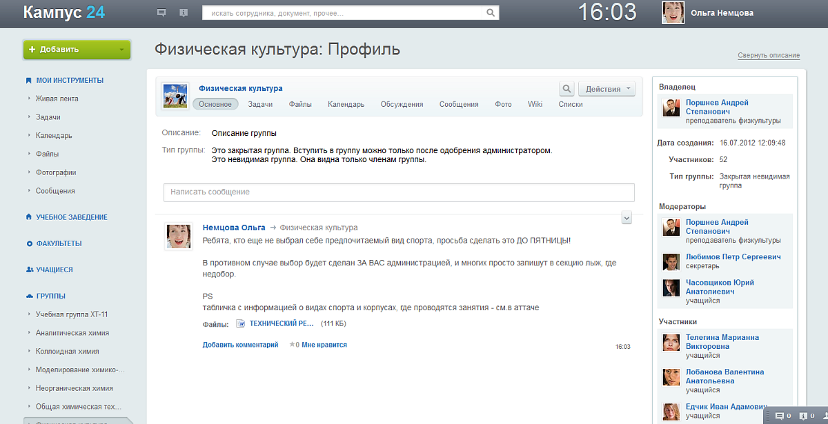The height and width of the screenshot is (424, 828).
Task: Click the magnifier icon in top search box
Action: click(491, 13)
